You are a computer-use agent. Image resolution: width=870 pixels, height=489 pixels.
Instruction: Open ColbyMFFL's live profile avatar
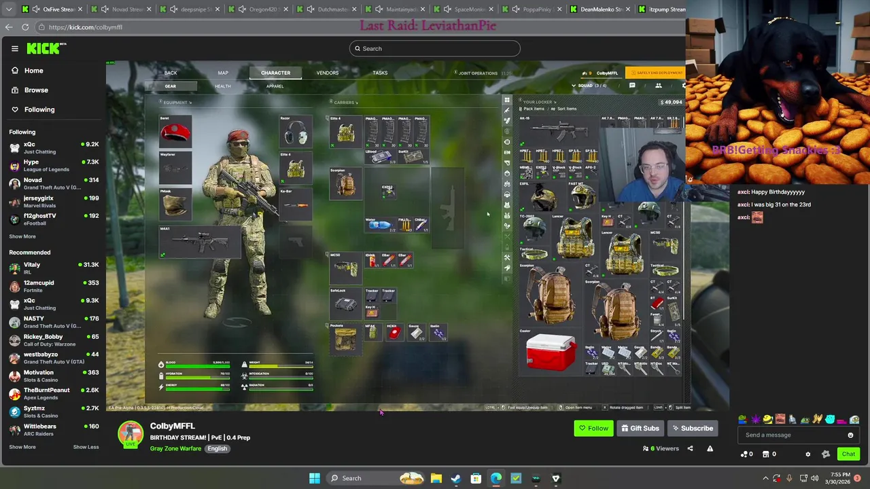point(130,434)
